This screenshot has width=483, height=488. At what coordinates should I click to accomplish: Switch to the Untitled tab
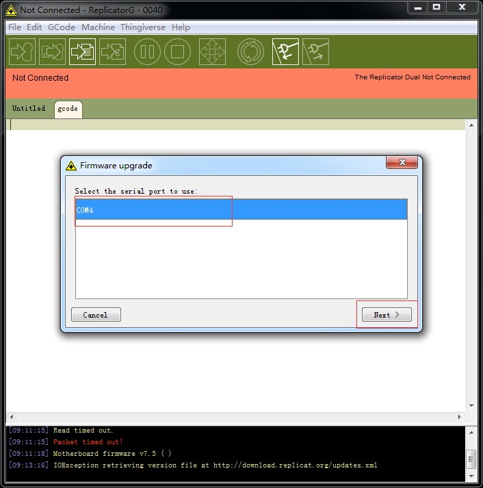[29, 108]
